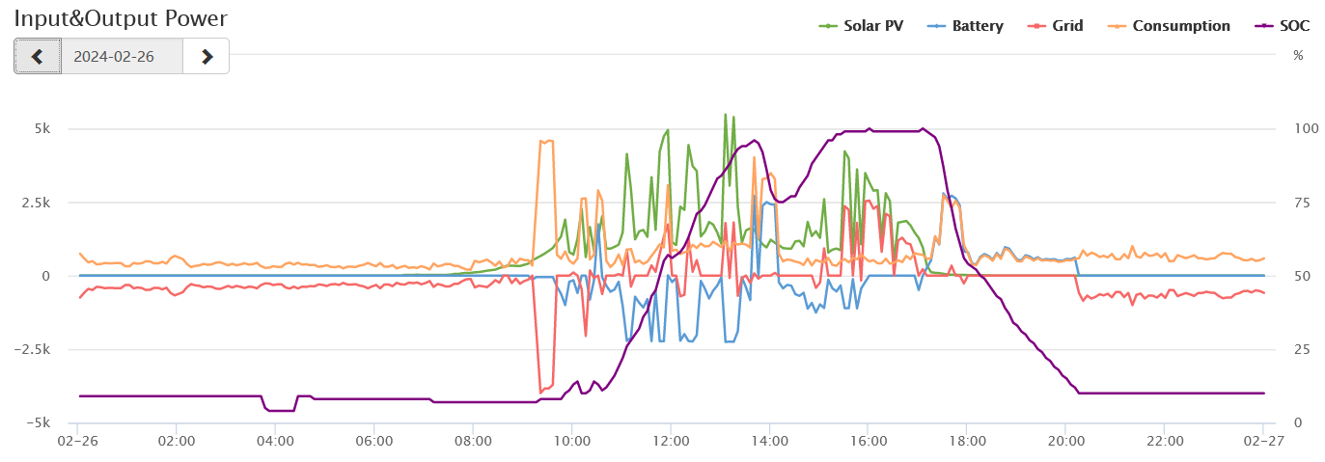Hide the Consumption series via legend
This screenshot has height=462, width=1325.
(x=1181, y=26)
